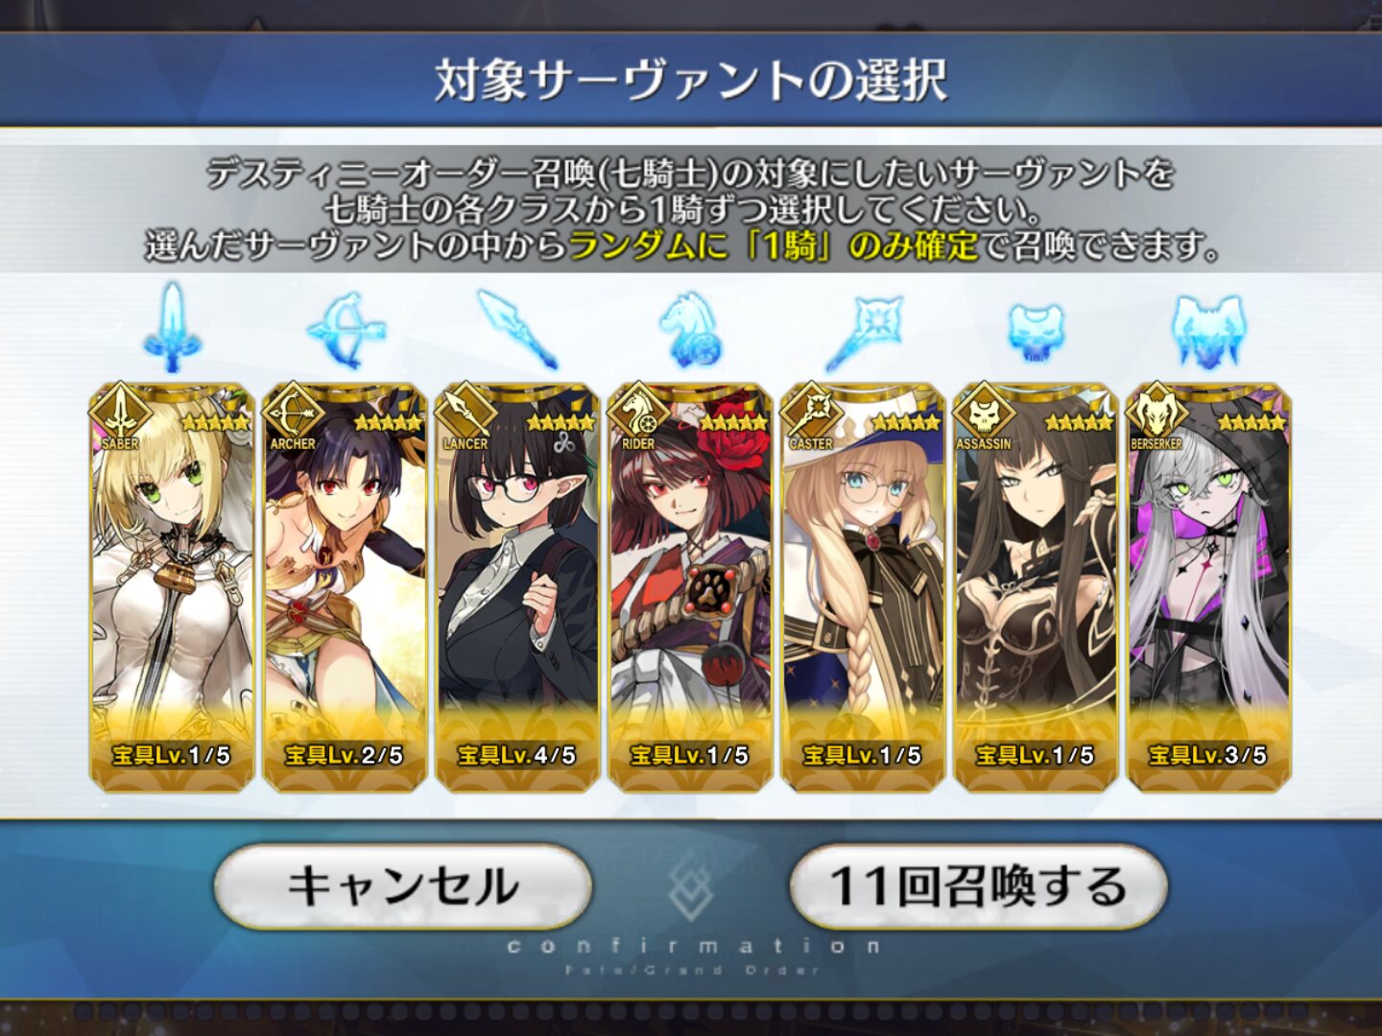Viewport: 1382px width, 1036px height.
Task: Click the キャンセル button
Action: 402,886
